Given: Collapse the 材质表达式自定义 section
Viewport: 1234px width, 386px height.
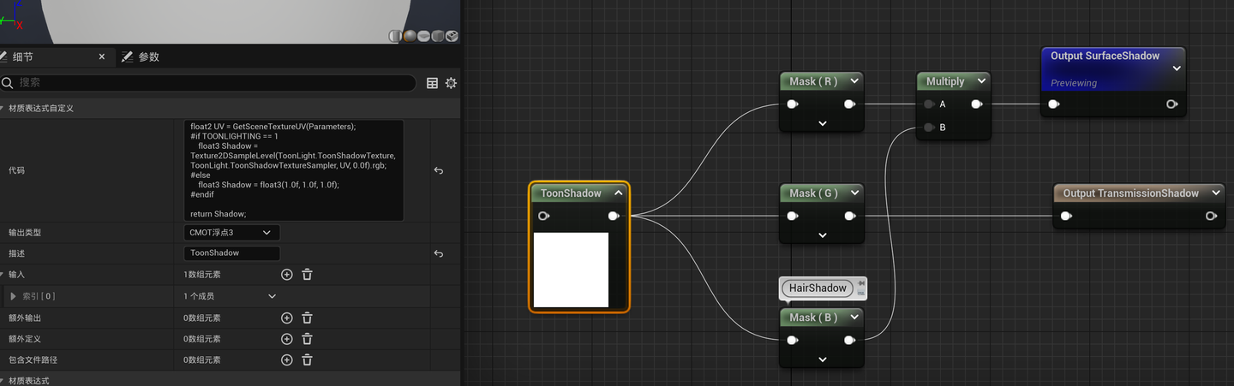Looking at the screenshot, I should coord(3,109).
